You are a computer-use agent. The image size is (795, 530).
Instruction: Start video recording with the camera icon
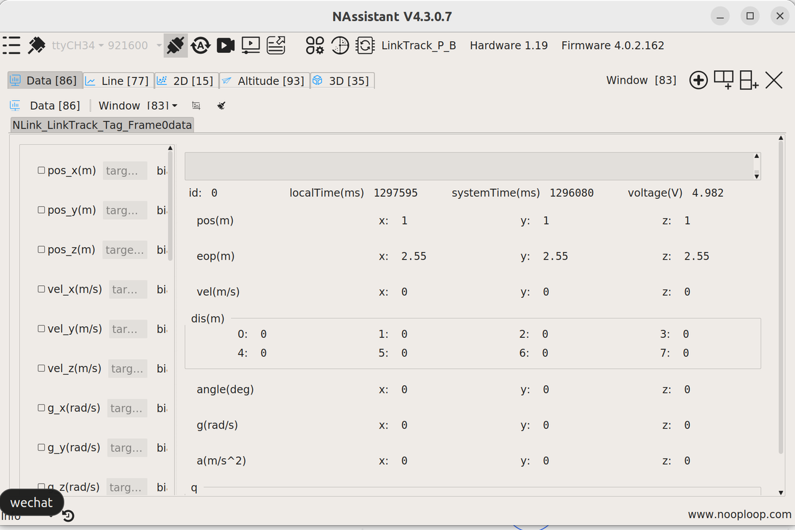225,45
